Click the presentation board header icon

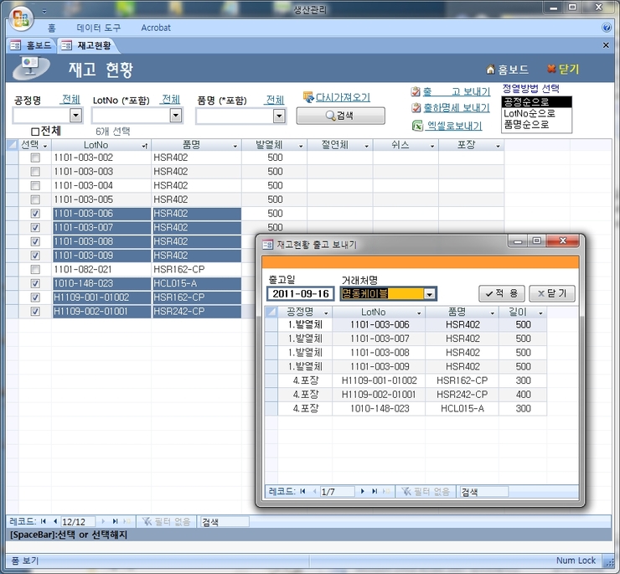pos(31,67)
